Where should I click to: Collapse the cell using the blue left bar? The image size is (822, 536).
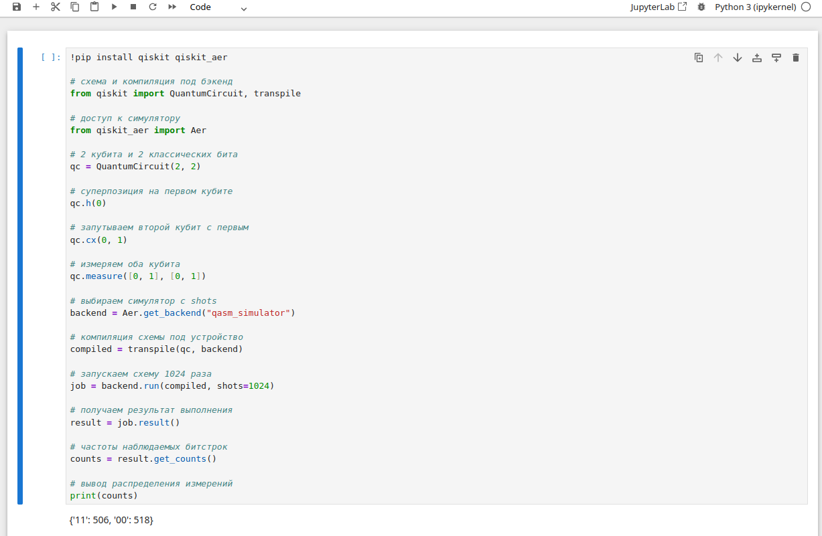[20, 276]
